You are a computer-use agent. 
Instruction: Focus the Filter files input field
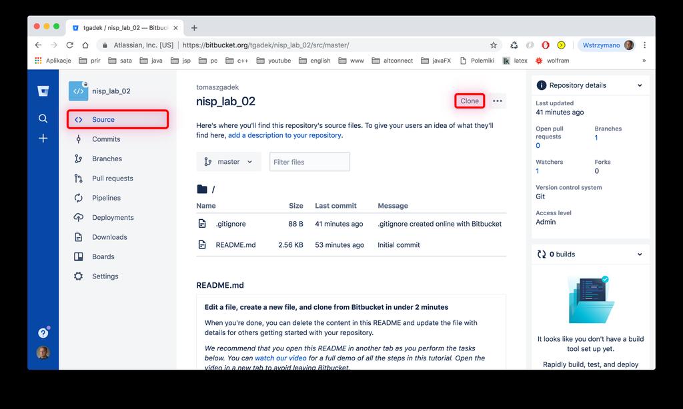click(x=309, y=162)
